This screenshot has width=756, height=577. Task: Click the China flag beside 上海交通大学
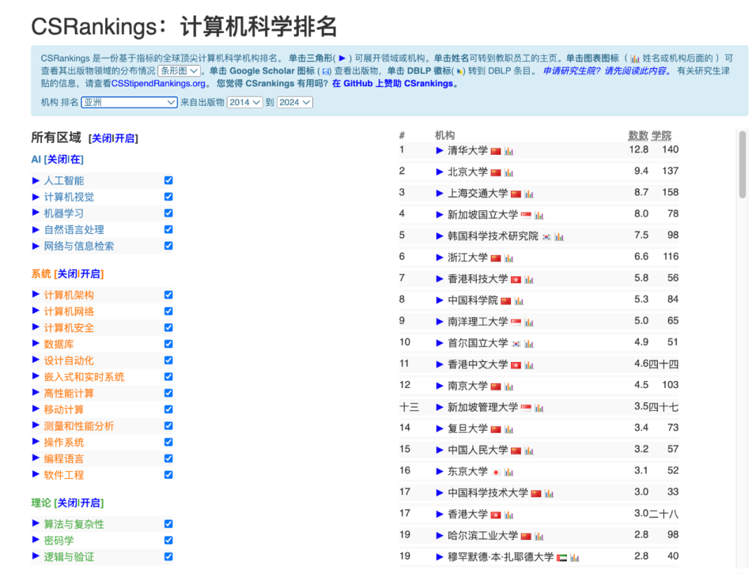click(516, 194)
